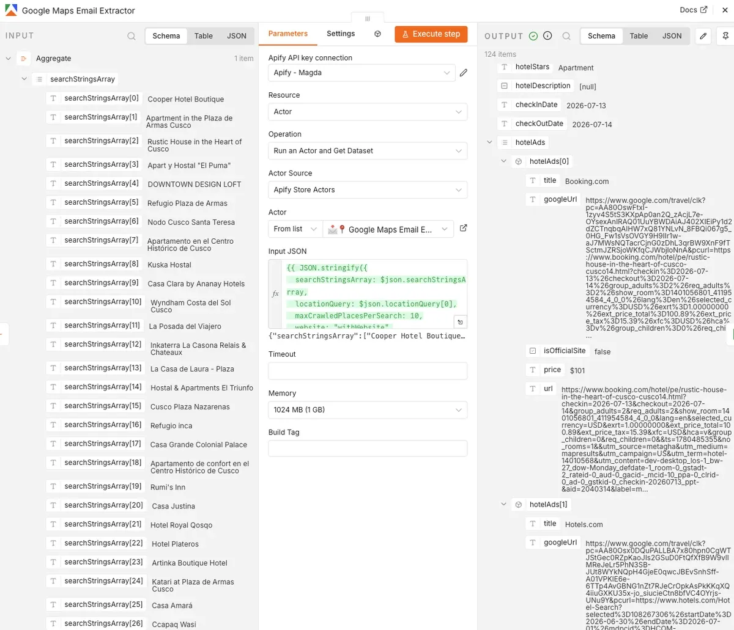Open the Memory dropdown
Image resolution: width=734 pixels, height=630 pixels.
click(368, 410)
